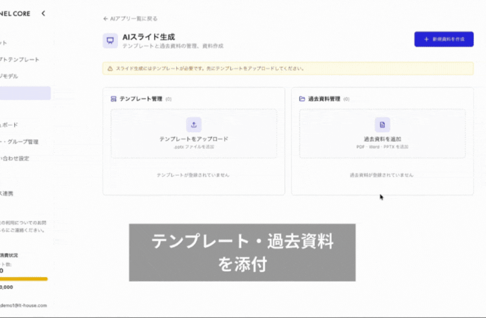Collapse the sidebar with the chevron arrow
The width and height of the screenshot is (486, 318).
point(43,14)
